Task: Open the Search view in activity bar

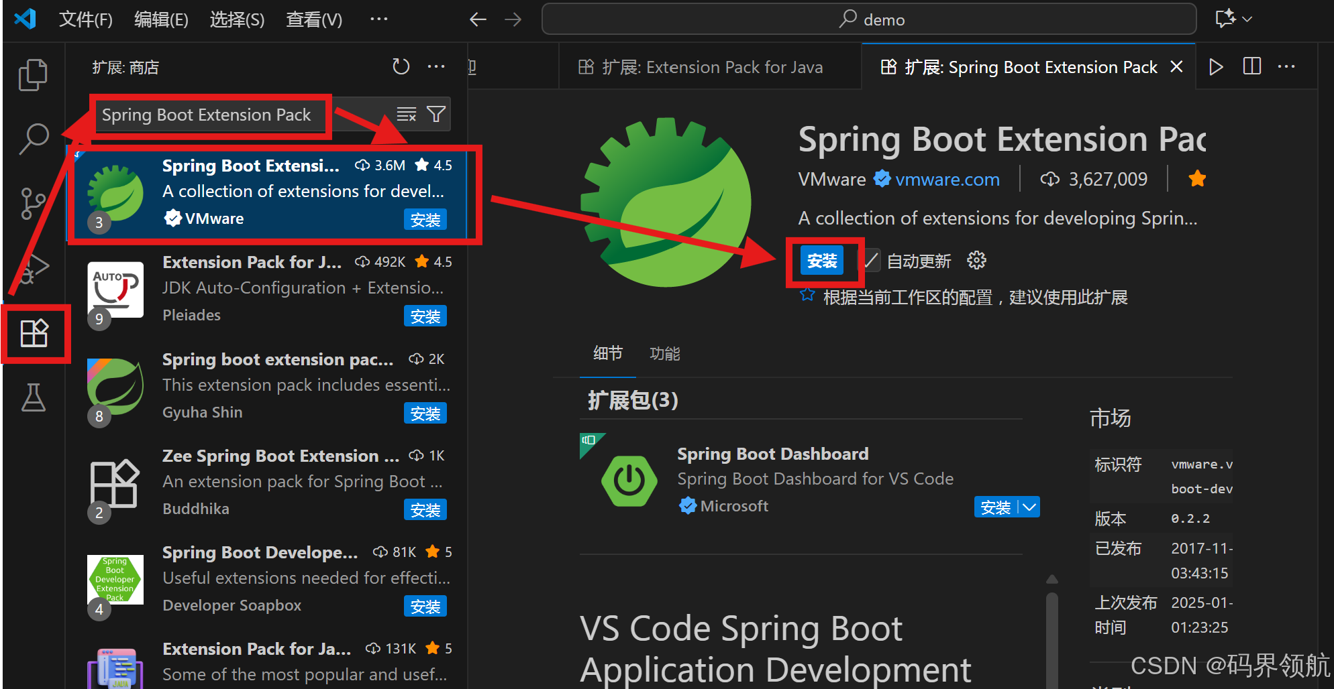Action: pyautogui.click(x=33, y=139)
